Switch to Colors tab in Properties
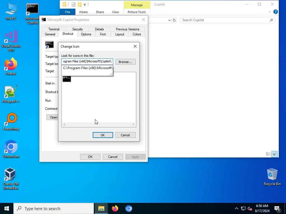Screen dimensions: 286x214 click(137, 34)
